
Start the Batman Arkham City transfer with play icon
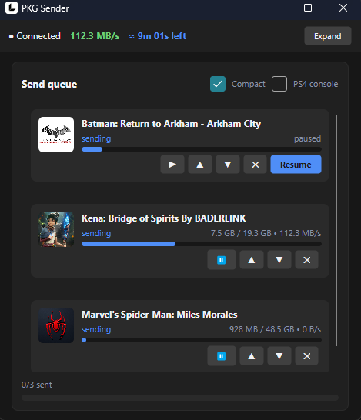pyautogui.click(x=172, y=164)
